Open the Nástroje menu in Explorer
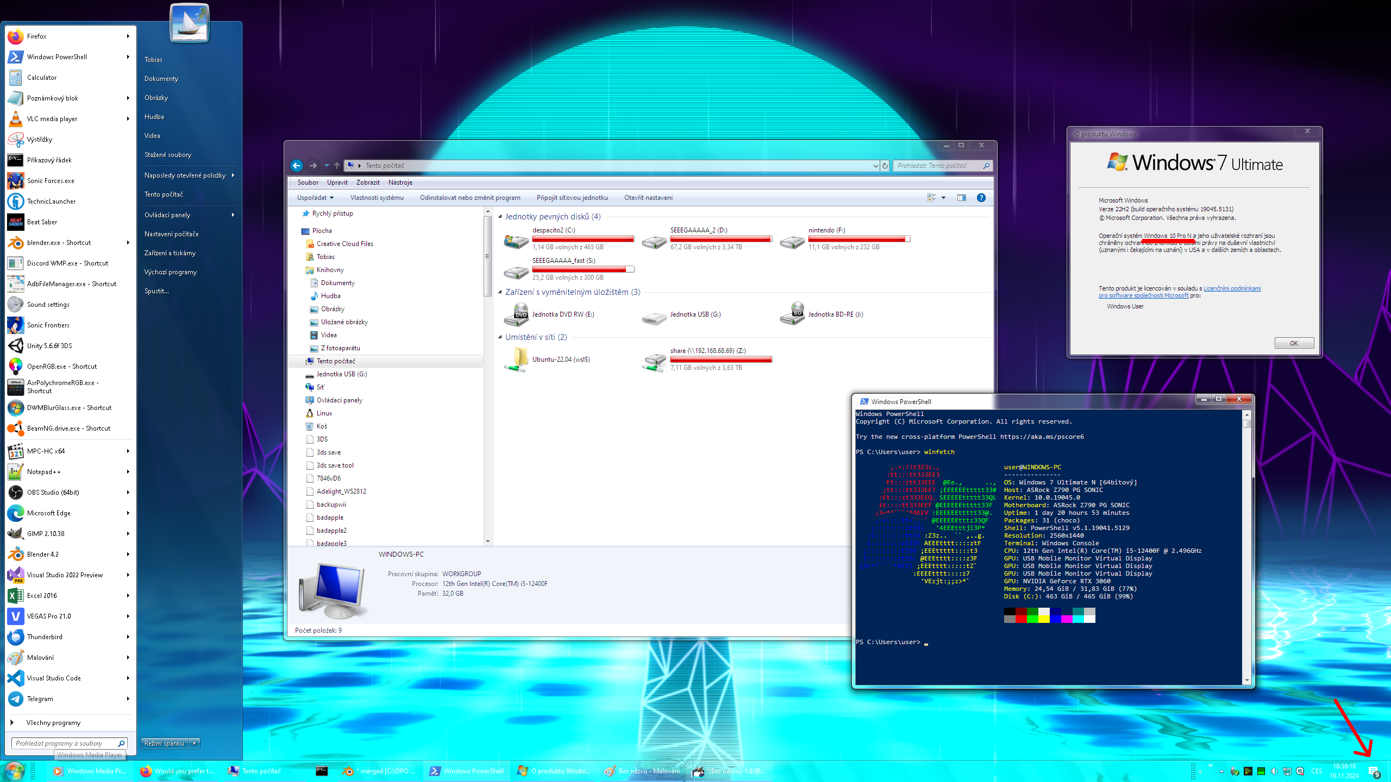This screenshot has height=782, width=1391. (x=400, y=182)
